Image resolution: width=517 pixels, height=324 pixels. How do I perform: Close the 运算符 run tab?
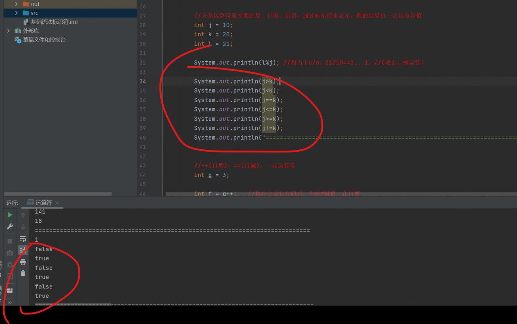click(57, 203)
